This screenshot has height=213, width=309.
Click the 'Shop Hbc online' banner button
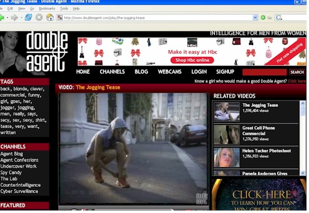point(192,60)
